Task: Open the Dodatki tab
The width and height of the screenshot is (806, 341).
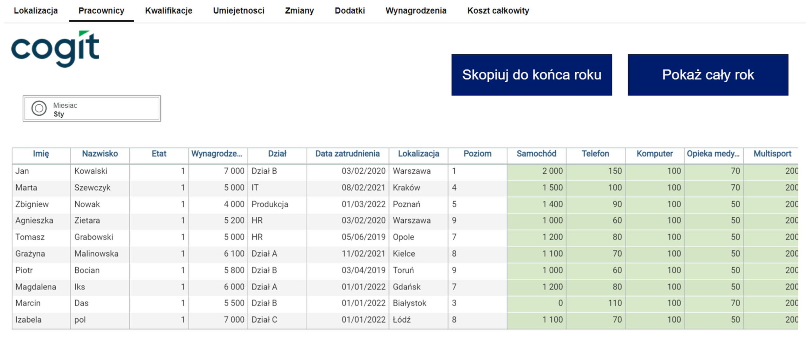Action: click(x=350, y=11)
